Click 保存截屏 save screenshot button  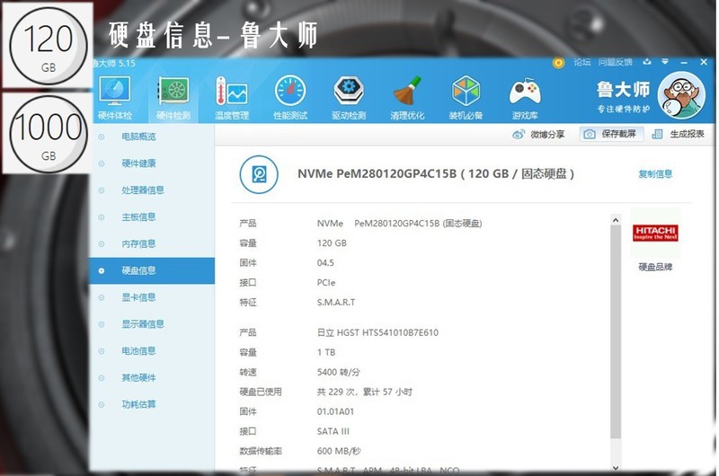[x=611, y=134]
